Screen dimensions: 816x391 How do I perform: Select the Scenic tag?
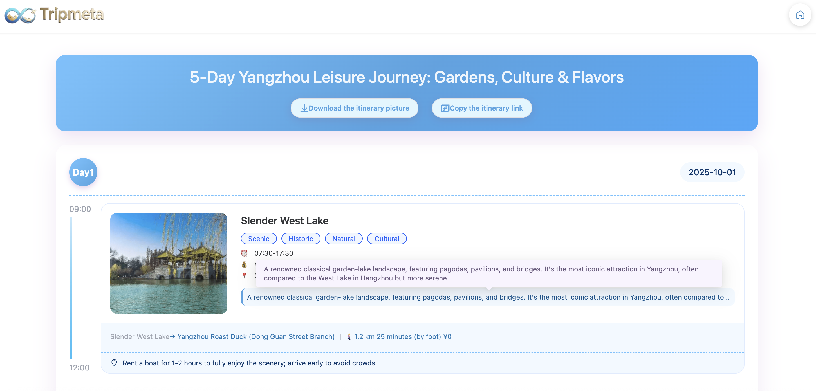tap(259, 239)
